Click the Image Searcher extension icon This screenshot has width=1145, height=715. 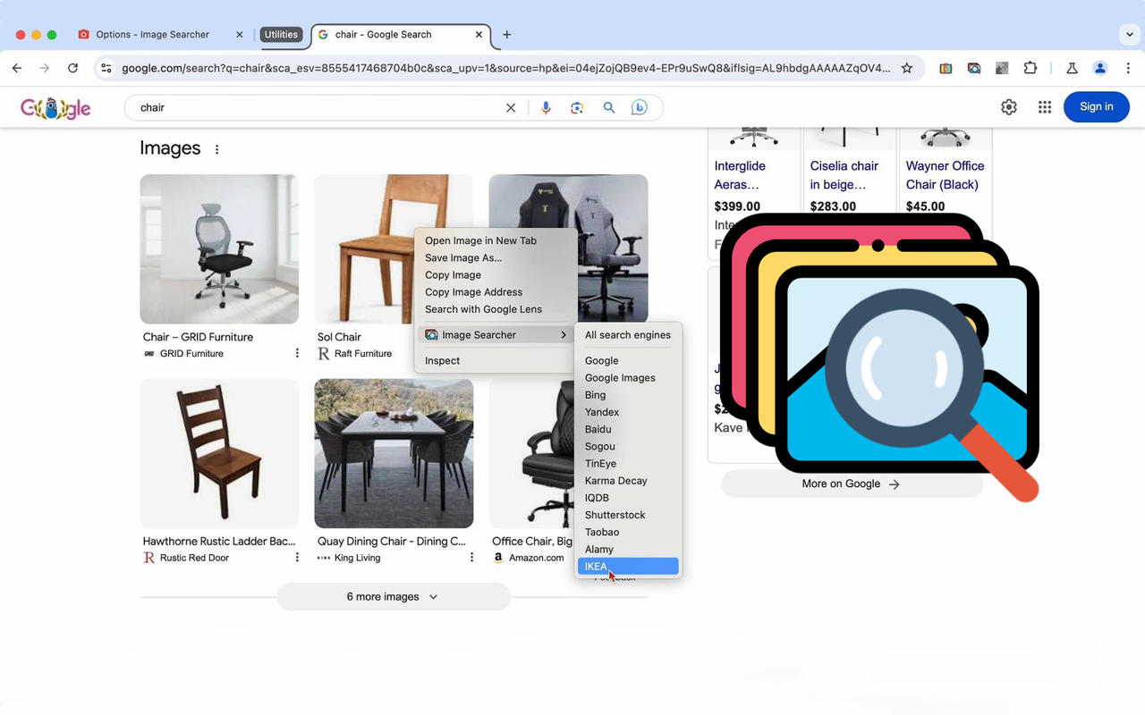pos(973,68)
